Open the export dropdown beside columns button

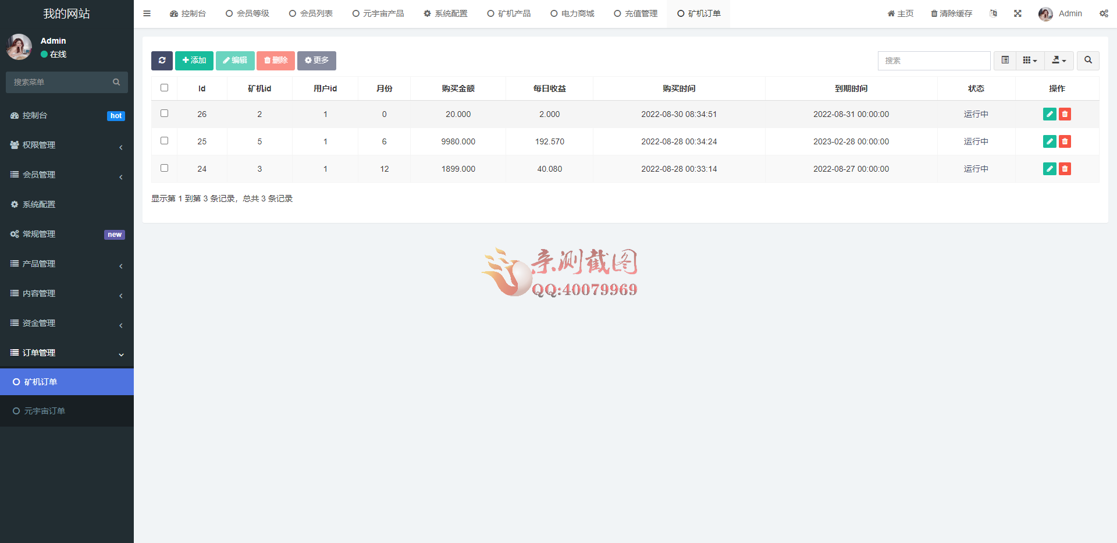coord(1059,61)
